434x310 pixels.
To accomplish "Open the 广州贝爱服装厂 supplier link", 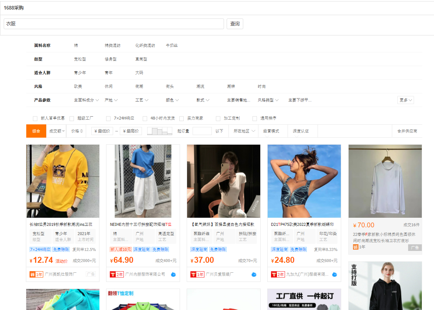I will click(220, 274).
